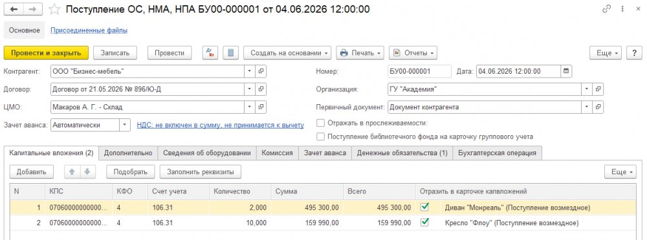Open the top toolbar Еще menu
Image resolution: width=647 pixels, height=240 pixels.
[606, 53]
